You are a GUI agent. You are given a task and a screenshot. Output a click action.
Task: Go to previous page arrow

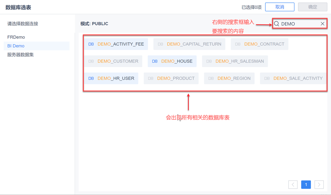click(293, 185)
